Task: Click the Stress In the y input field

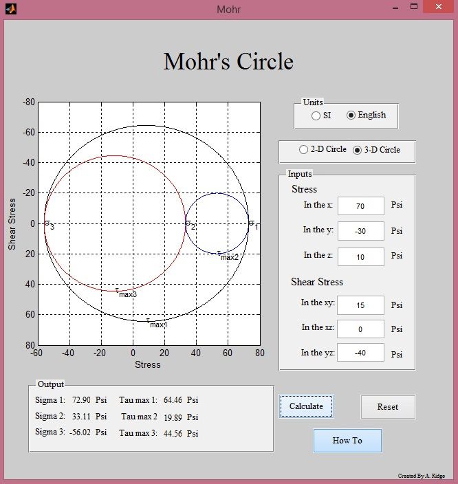Action: 361,231
